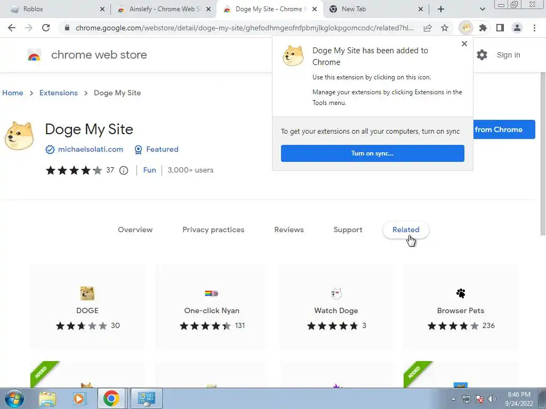
Task: Bookmark this page with the star icon
Action: [x=445, y=28]
